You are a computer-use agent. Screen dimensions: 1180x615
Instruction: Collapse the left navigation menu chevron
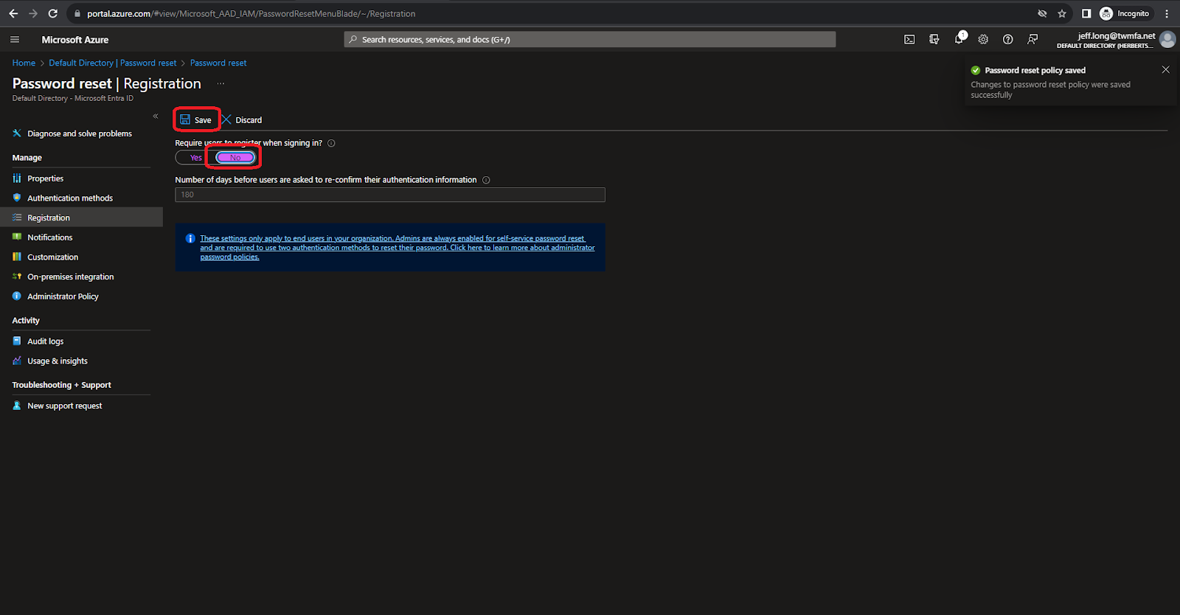pos(156,117)
